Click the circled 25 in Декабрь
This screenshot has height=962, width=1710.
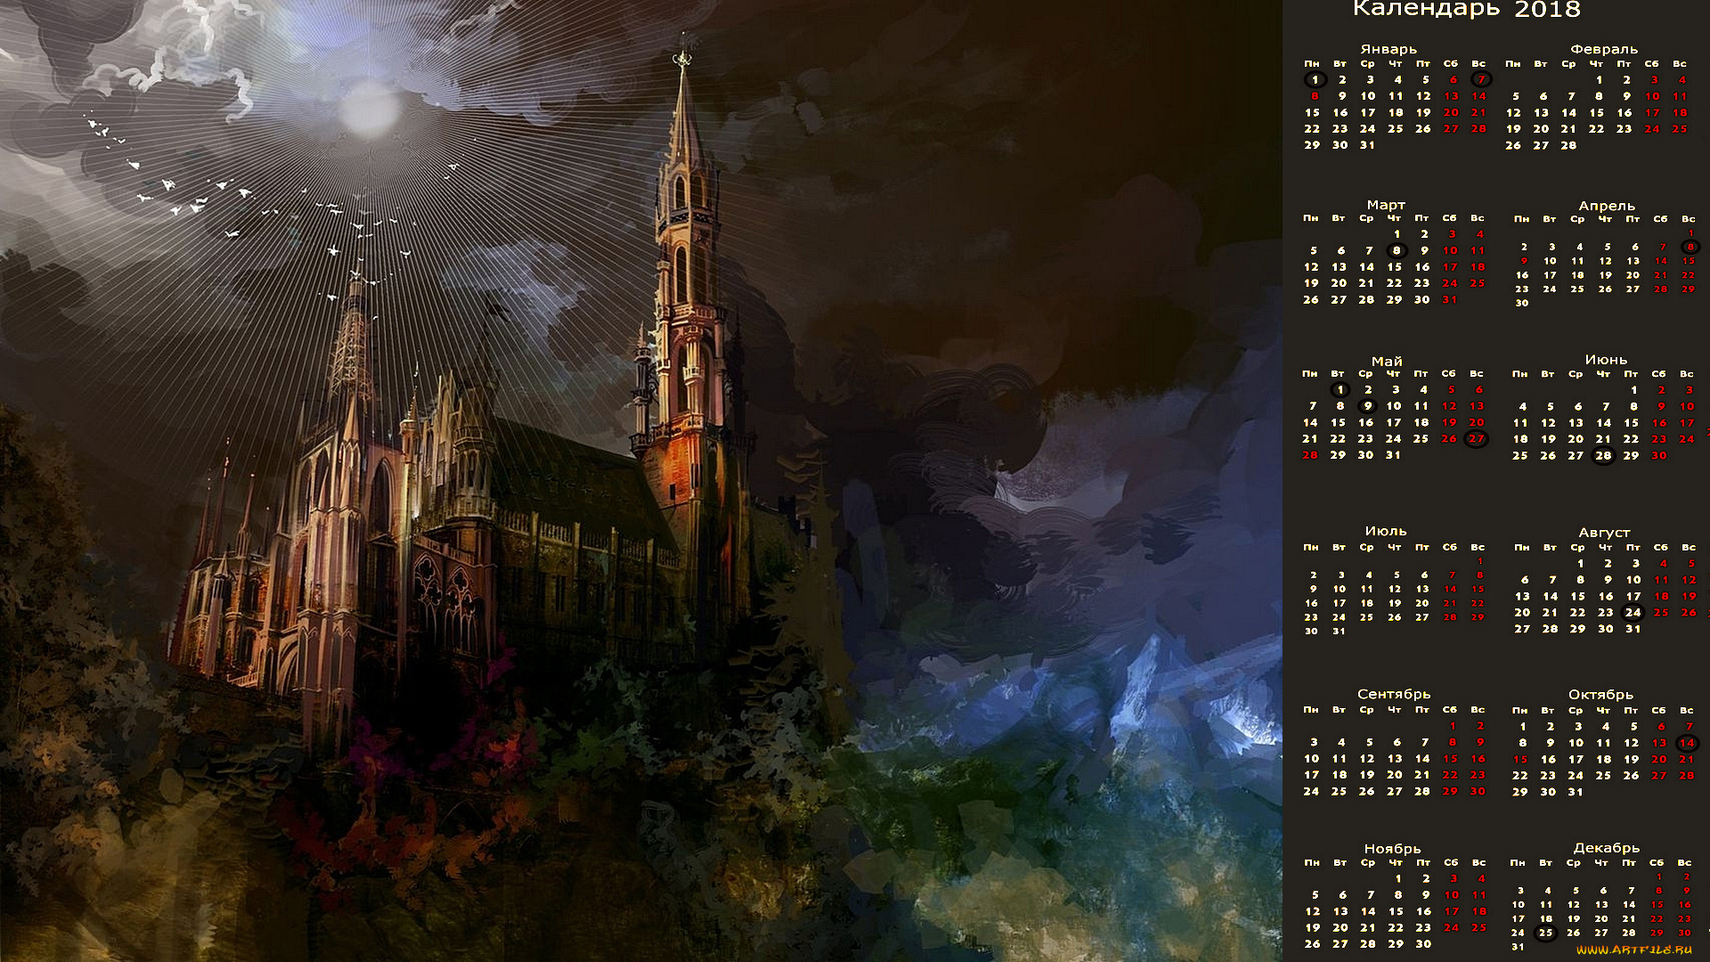pyautogui.click(x=1545, y=933)
